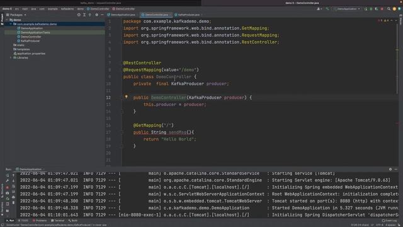403x227 pixels.
Task: Open Run panel settings gear
Action: (390, 170)
